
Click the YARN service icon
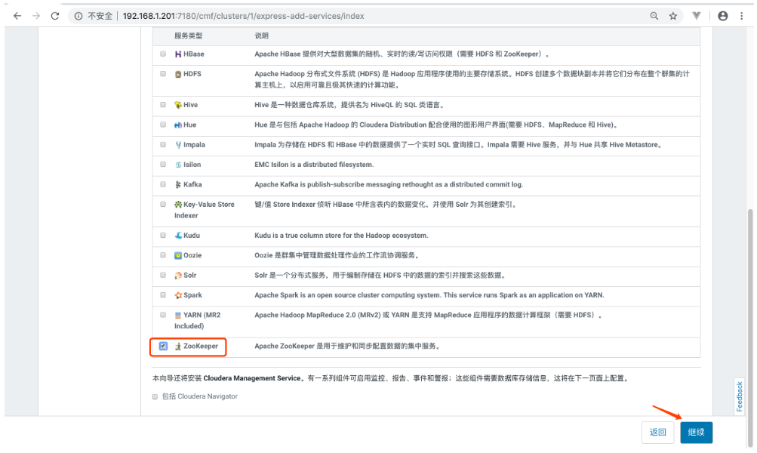178,315
